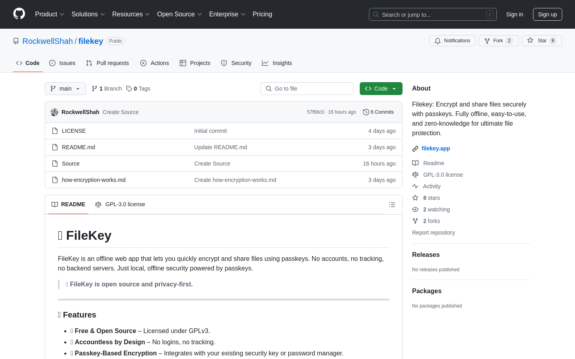Focus the Search or jump to field
Viewport: 575px width, 359px height.
tap(433, 14)
